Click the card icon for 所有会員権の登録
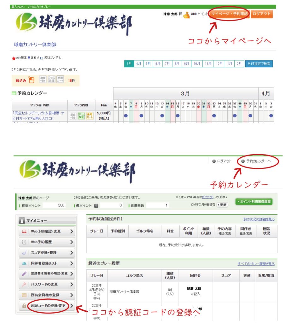 pos(24,295)
